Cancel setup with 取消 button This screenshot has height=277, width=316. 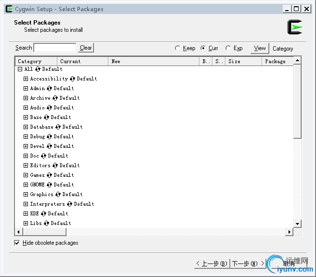pyautogui.click(x=289, y=264)
